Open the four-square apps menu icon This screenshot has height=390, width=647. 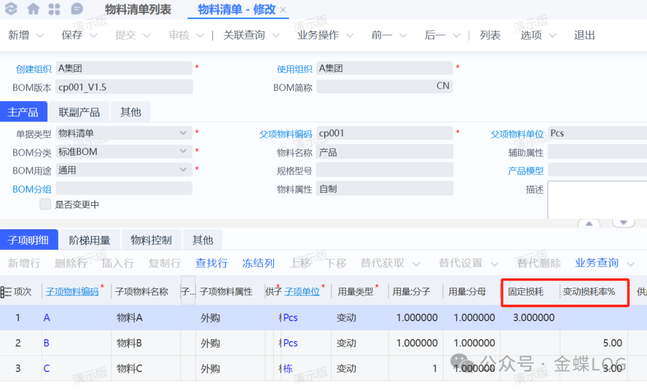pos(55,9)
